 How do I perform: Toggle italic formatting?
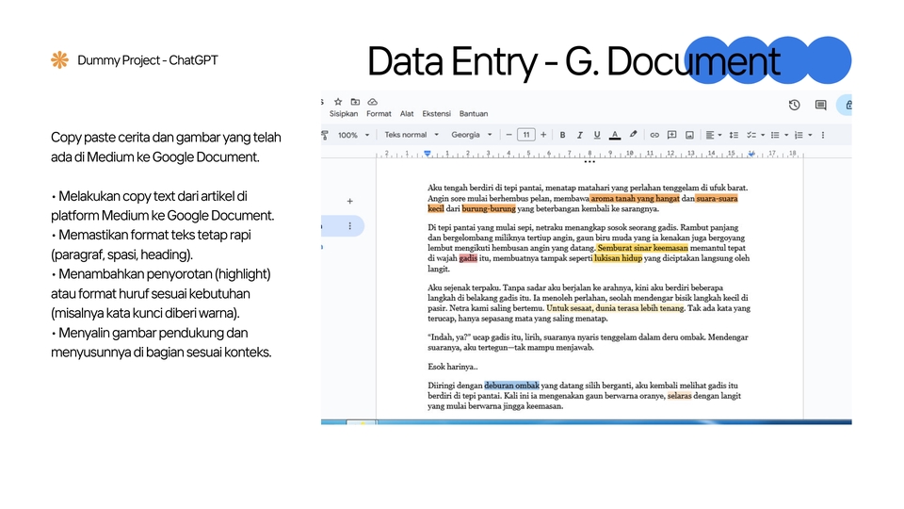coord(580,135)
